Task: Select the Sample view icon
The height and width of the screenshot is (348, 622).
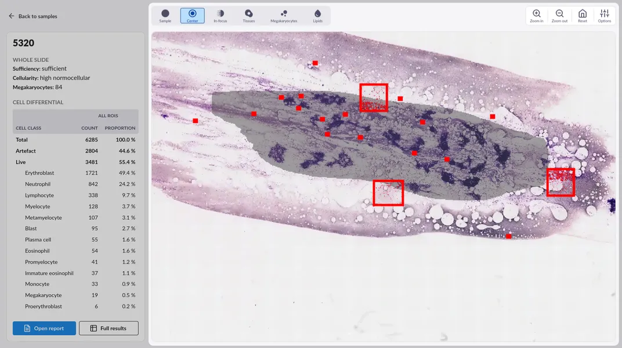Action: click(x=165, y=16)
